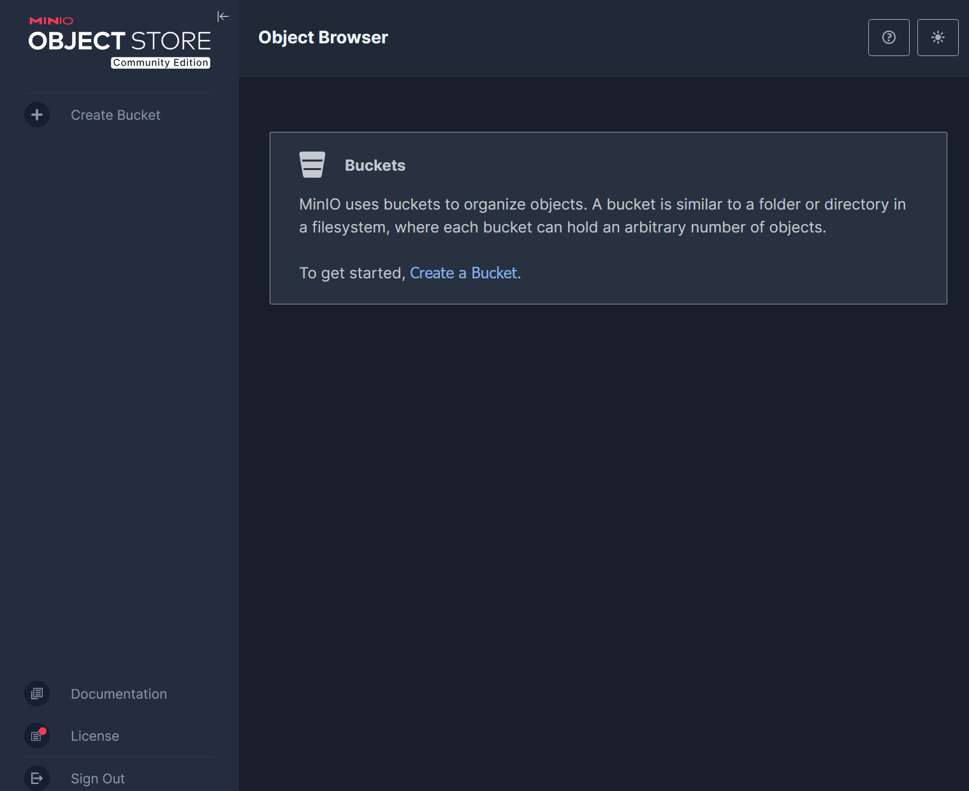Click the Buckets heading text
The image size is (969, 791).
375,166
